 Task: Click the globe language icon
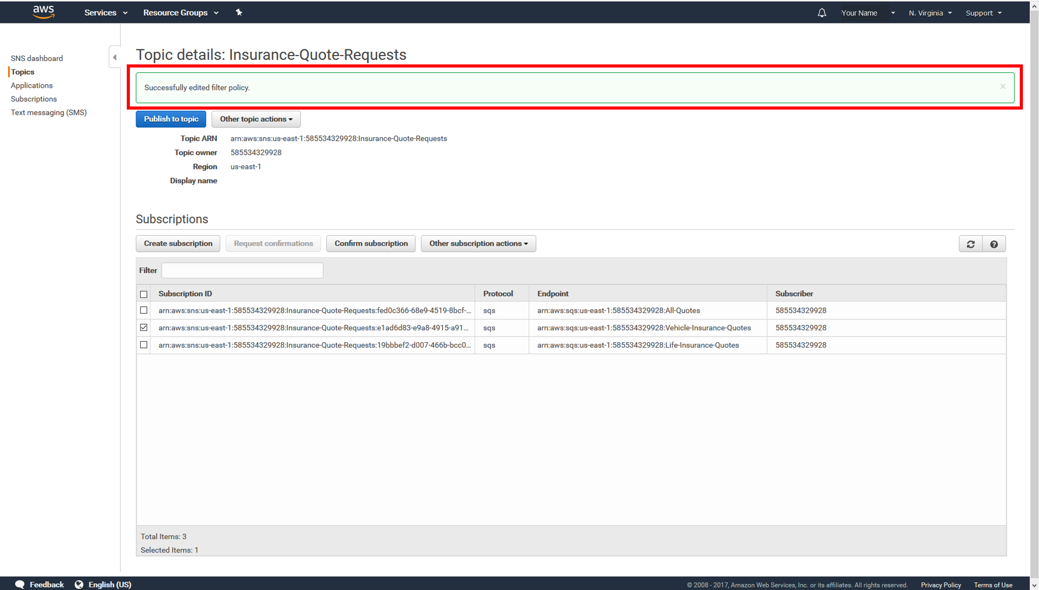click(x=79, y=584)
